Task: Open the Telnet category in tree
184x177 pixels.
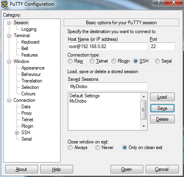Action: coord(27,120)
